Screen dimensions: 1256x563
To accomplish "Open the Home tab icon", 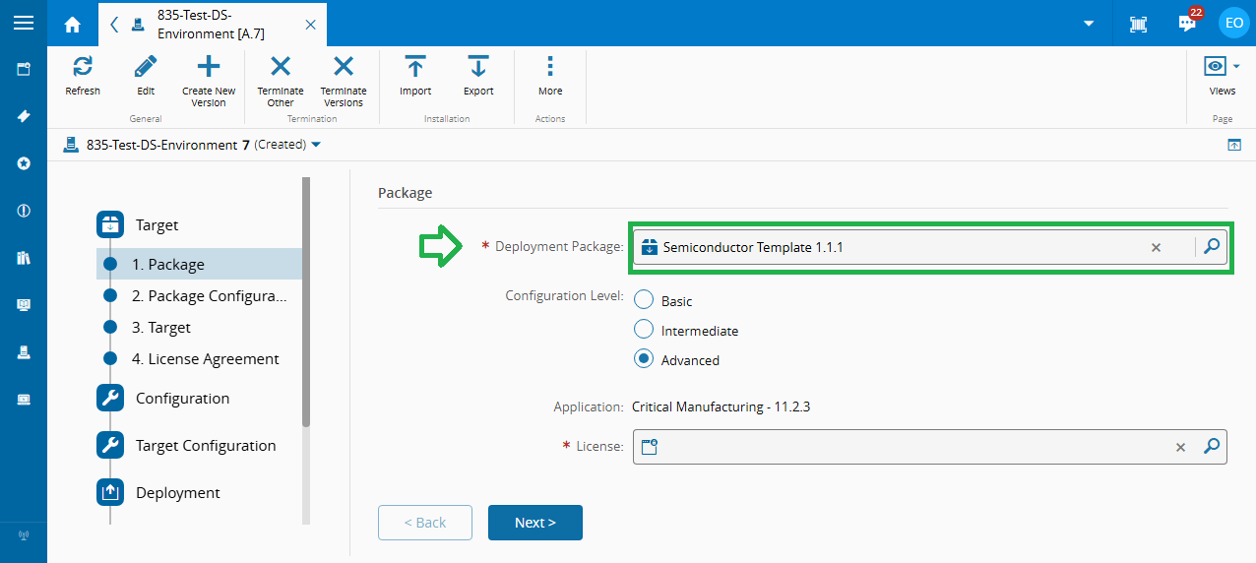I will [73, 25].
